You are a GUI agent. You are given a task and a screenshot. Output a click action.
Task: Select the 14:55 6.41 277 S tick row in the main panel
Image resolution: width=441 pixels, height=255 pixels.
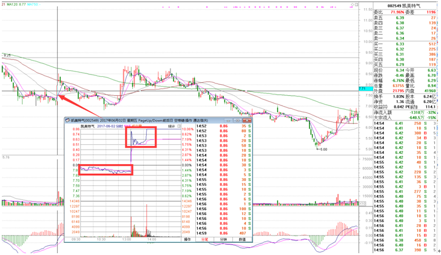(405, 191)
